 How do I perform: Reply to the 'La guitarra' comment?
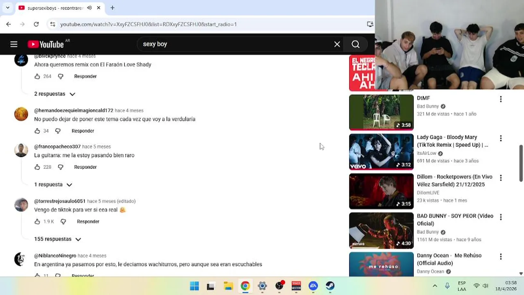(x=85, y=167)
